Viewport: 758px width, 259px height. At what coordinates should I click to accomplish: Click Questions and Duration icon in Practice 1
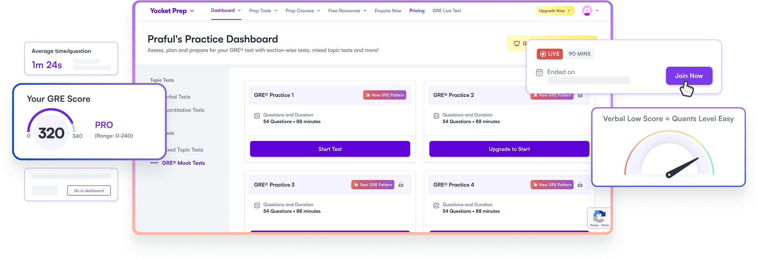[257, 116]
